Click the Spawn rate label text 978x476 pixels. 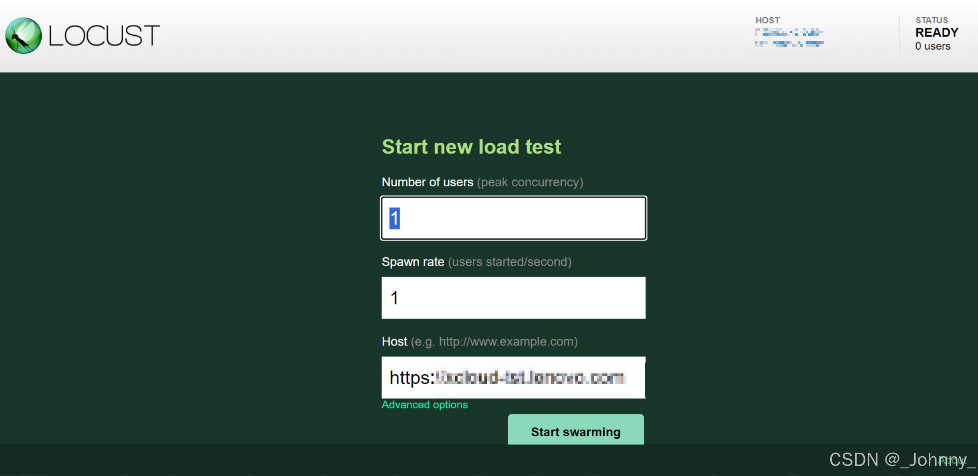click(x=413, y=262)
